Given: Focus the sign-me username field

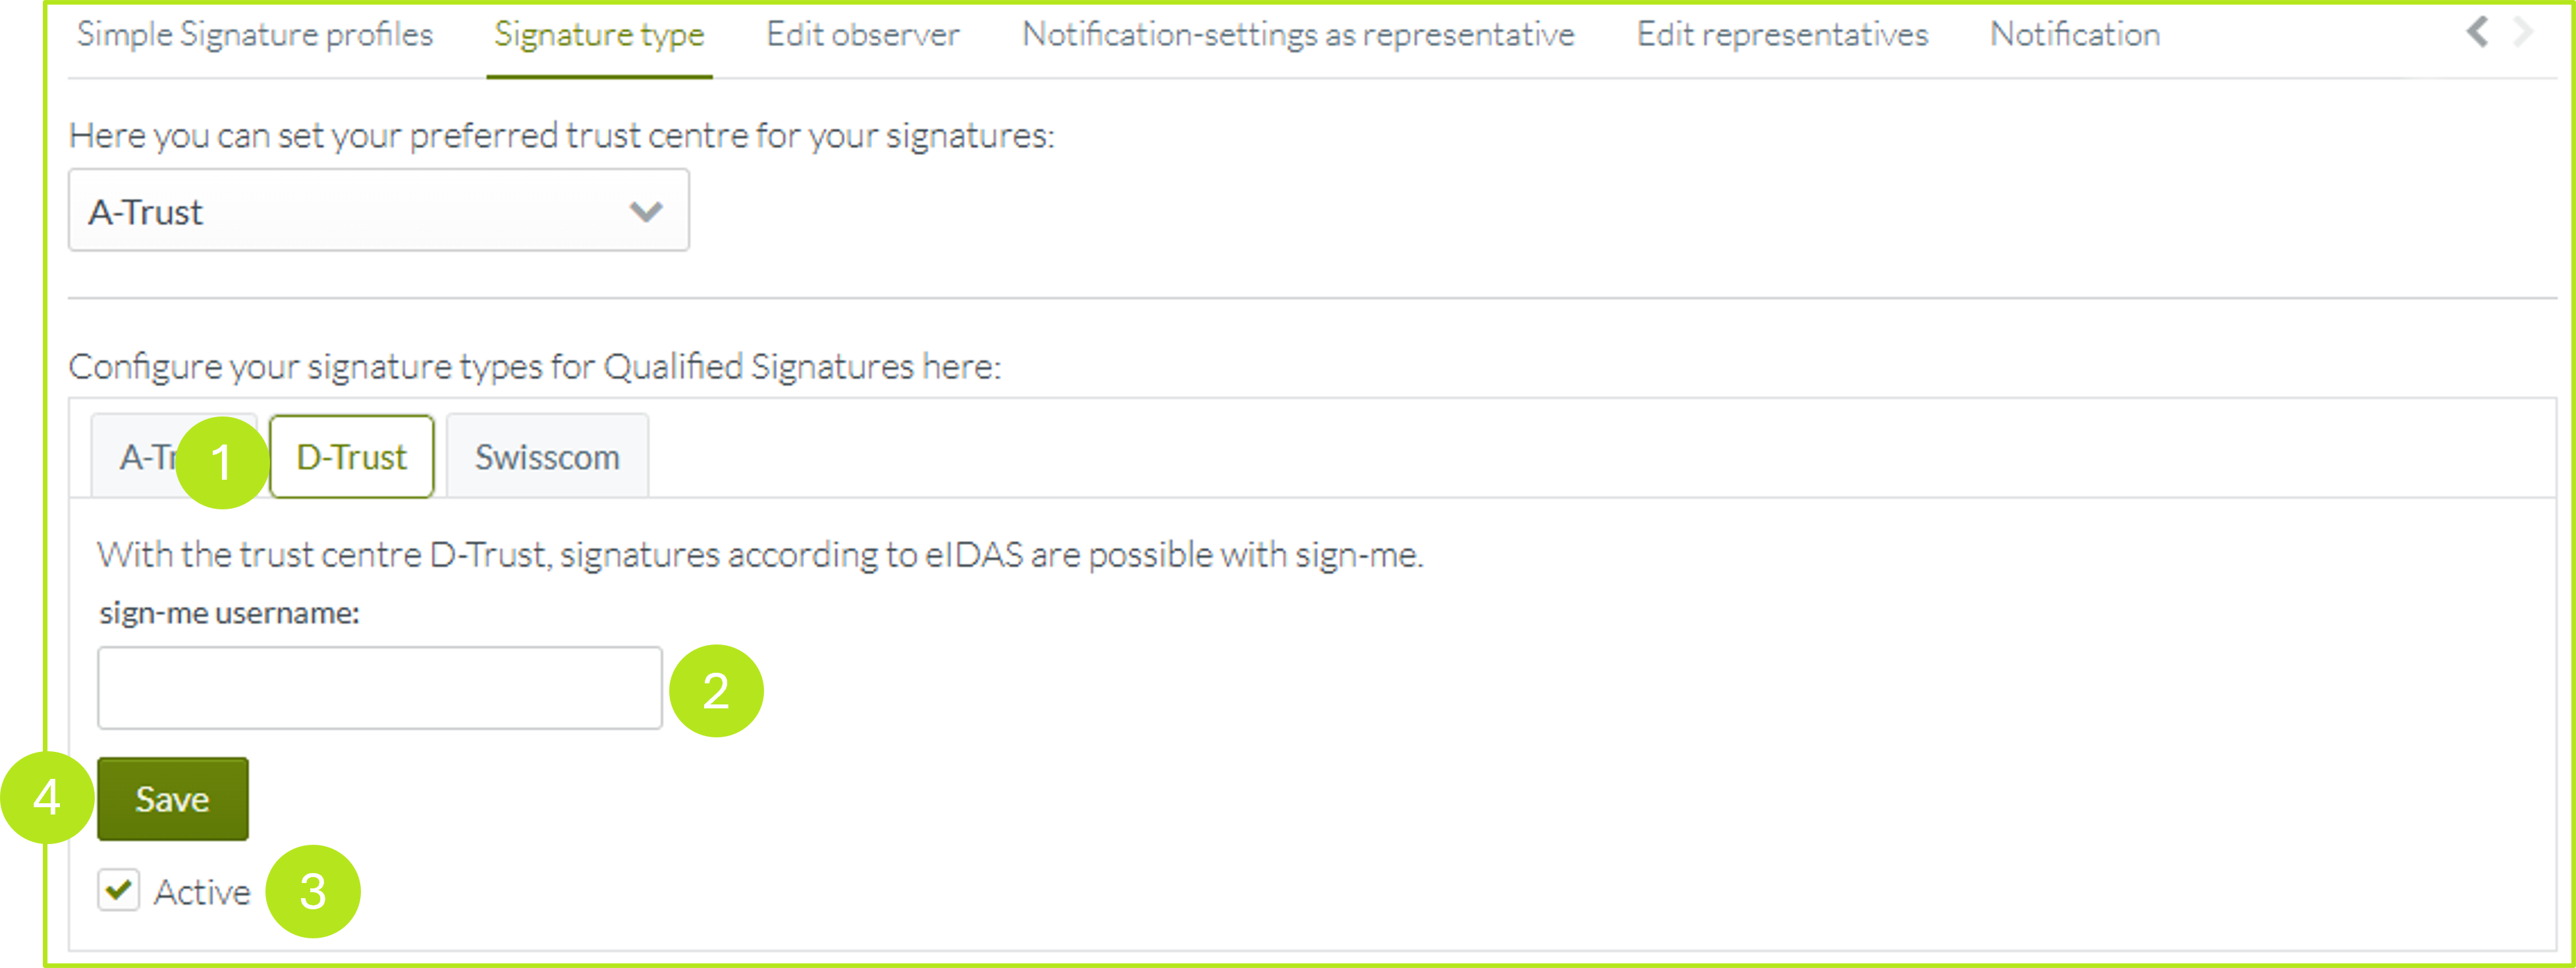Looking at the screenshot, I should [379, 688].
